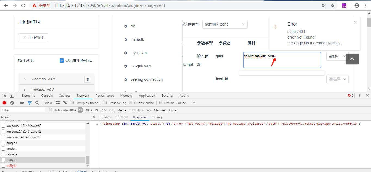This screenshot has width=371, height=172.
Task: Delete the wecmdb_v0.2 plugin via trash icon
Action: coord(87,79)
